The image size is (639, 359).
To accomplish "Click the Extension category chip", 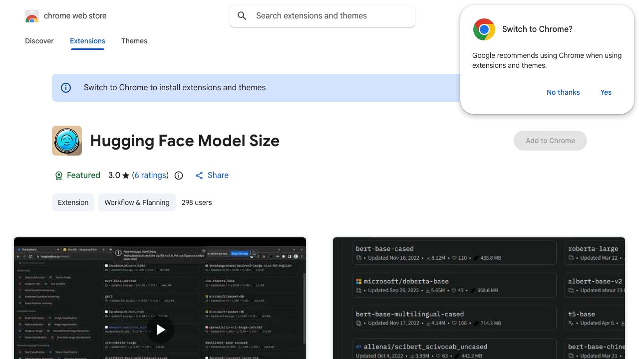I will coord(73,202).
